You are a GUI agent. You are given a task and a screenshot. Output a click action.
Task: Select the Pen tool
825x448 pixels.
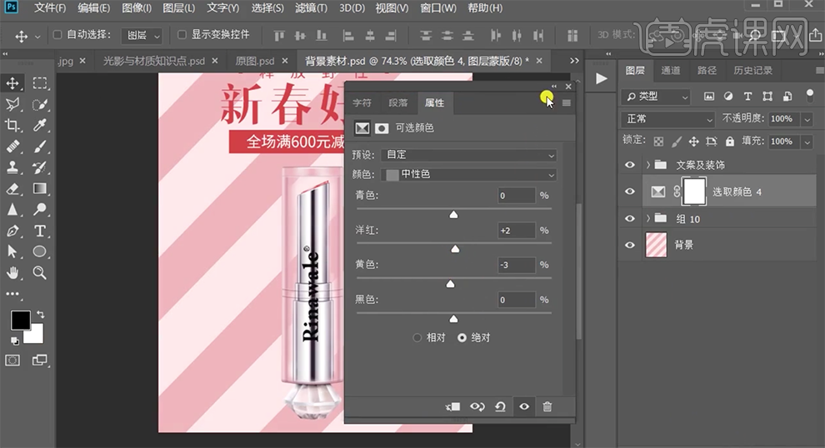tap(12, 231)
